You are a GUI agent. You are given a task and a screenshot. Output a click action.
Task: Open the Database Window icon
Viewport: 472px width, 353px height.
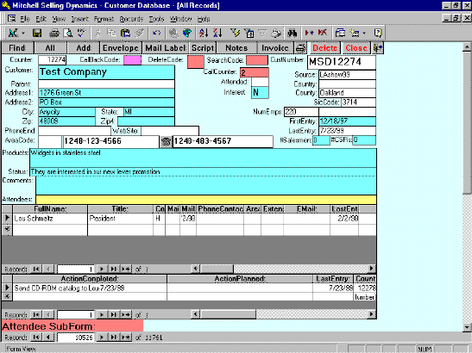coord(340,33)
